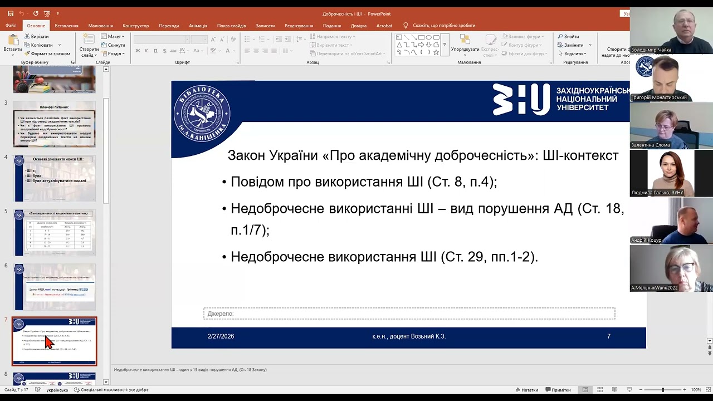Redo the action in Quick Access toolbar
The image size is (713, 401).
(36, 13)
